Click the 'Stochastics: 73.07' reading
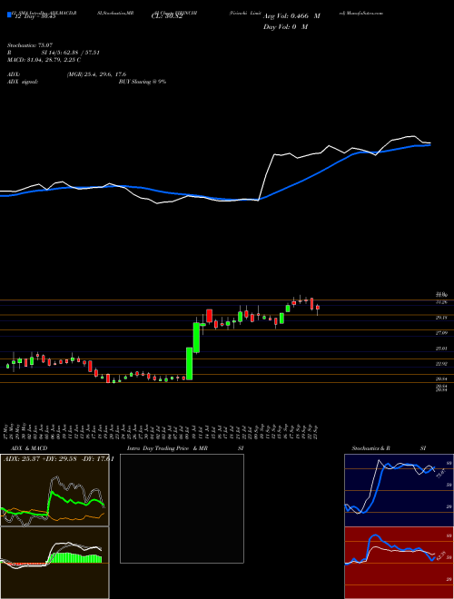The image size is (454, 599). tap(29, 45)
